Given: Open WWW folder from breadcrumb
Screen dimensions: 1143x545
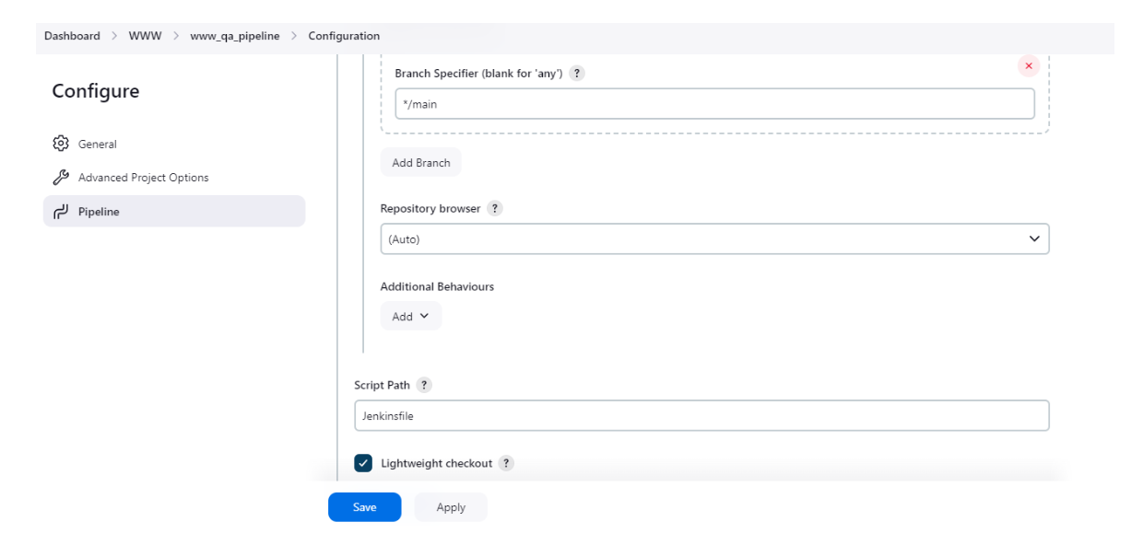Looking at the screenshot, I should (x=145, y=36).
